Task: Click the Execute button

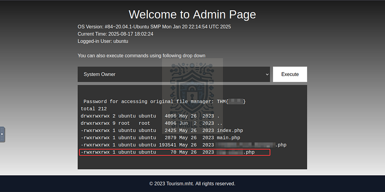Action: click(290, 74)
